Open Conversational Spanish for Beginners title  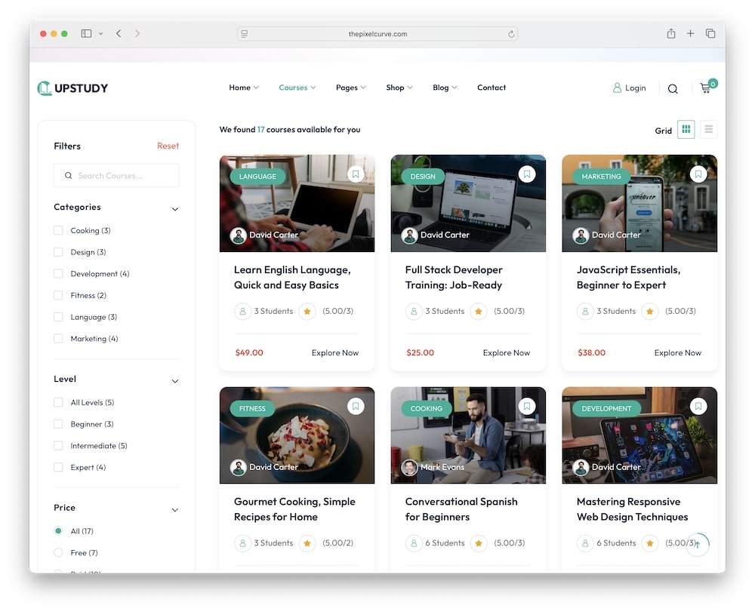coord(461,509)
